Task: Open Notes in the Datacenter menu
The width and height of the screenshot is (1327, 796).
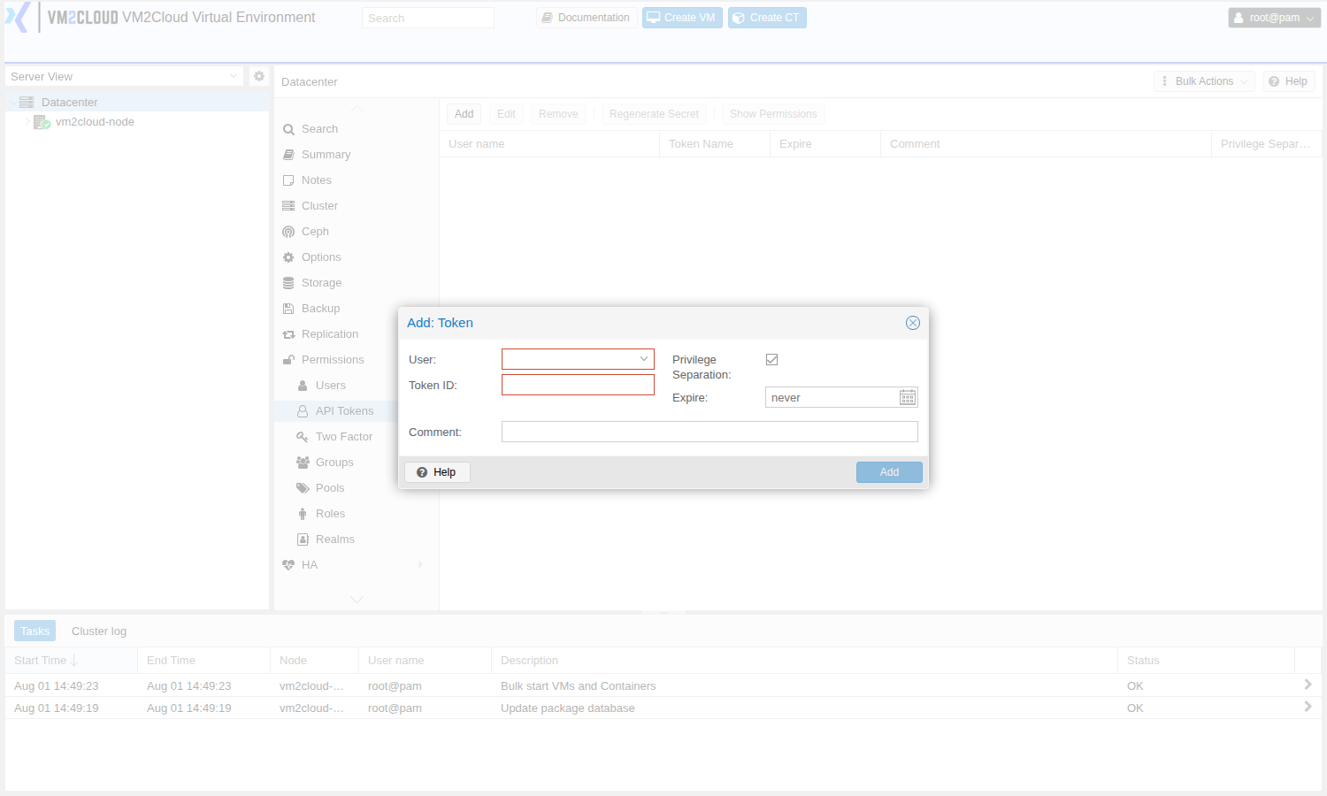Action: pyautogui.click(x=317, y=180)
